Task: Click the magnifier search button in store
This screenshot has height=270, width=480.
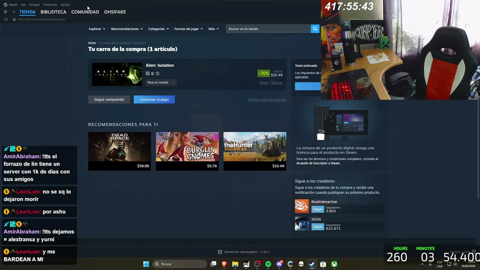Action: coord(315,29)
